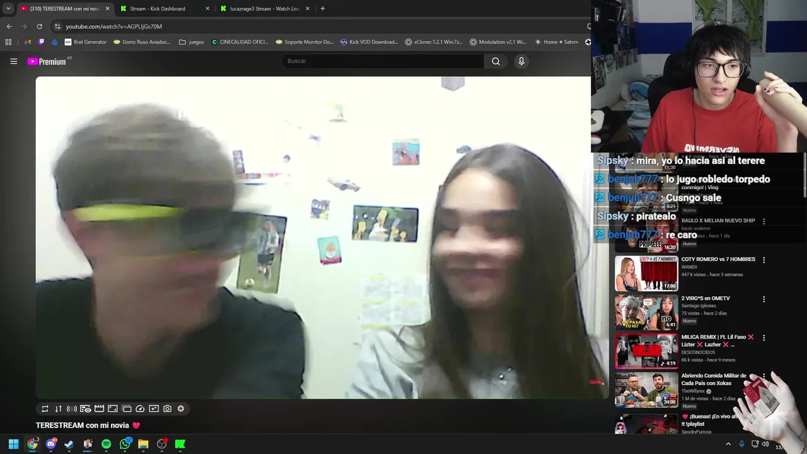807x454 pixels.
Task: Open Discord from the taskbar
Action: pyautogui.click(x=50, y=444)
